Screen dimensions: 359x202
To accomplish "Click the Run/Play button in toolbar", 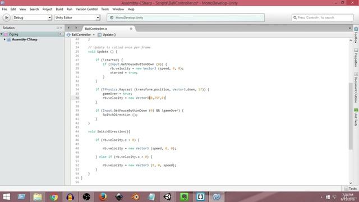I will [x=6, y=17].
